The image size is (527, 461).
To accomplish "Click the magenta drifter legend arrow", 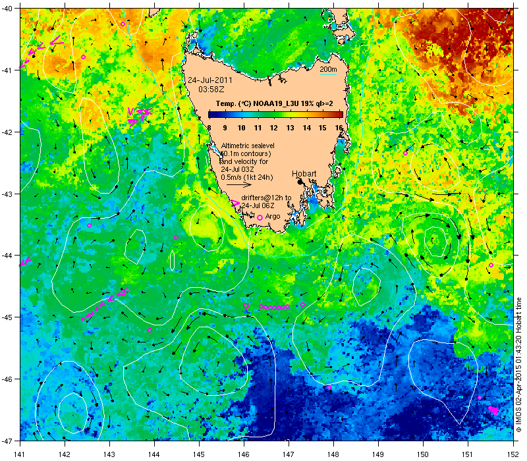I will (x=236, y=203).
